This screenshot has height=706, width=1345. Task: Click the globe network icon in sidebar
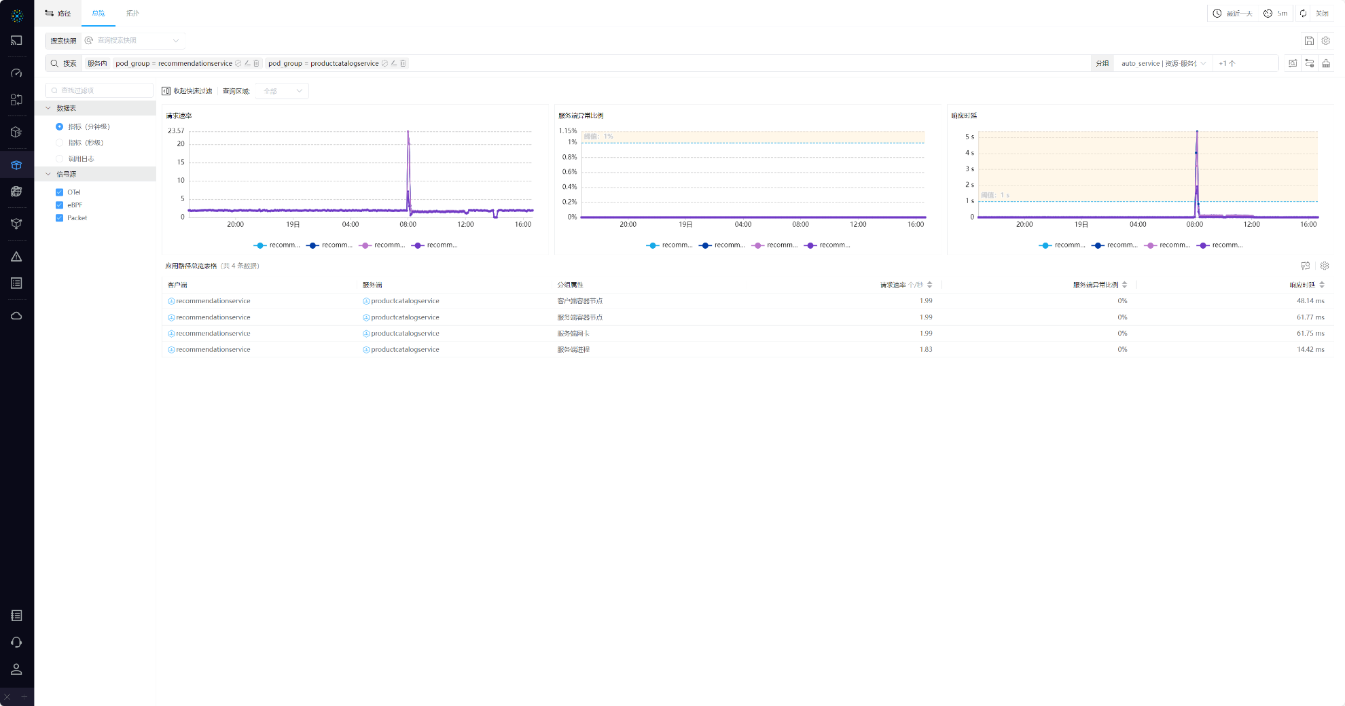pos(16,192)
